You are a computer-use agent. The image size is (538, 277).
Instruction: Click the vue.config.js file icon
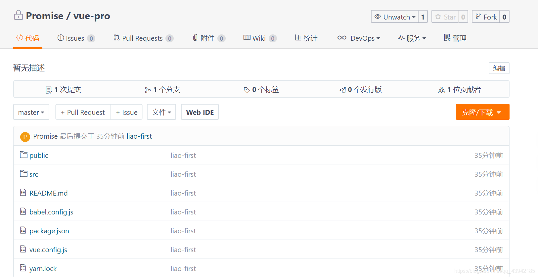coord(23,249)
